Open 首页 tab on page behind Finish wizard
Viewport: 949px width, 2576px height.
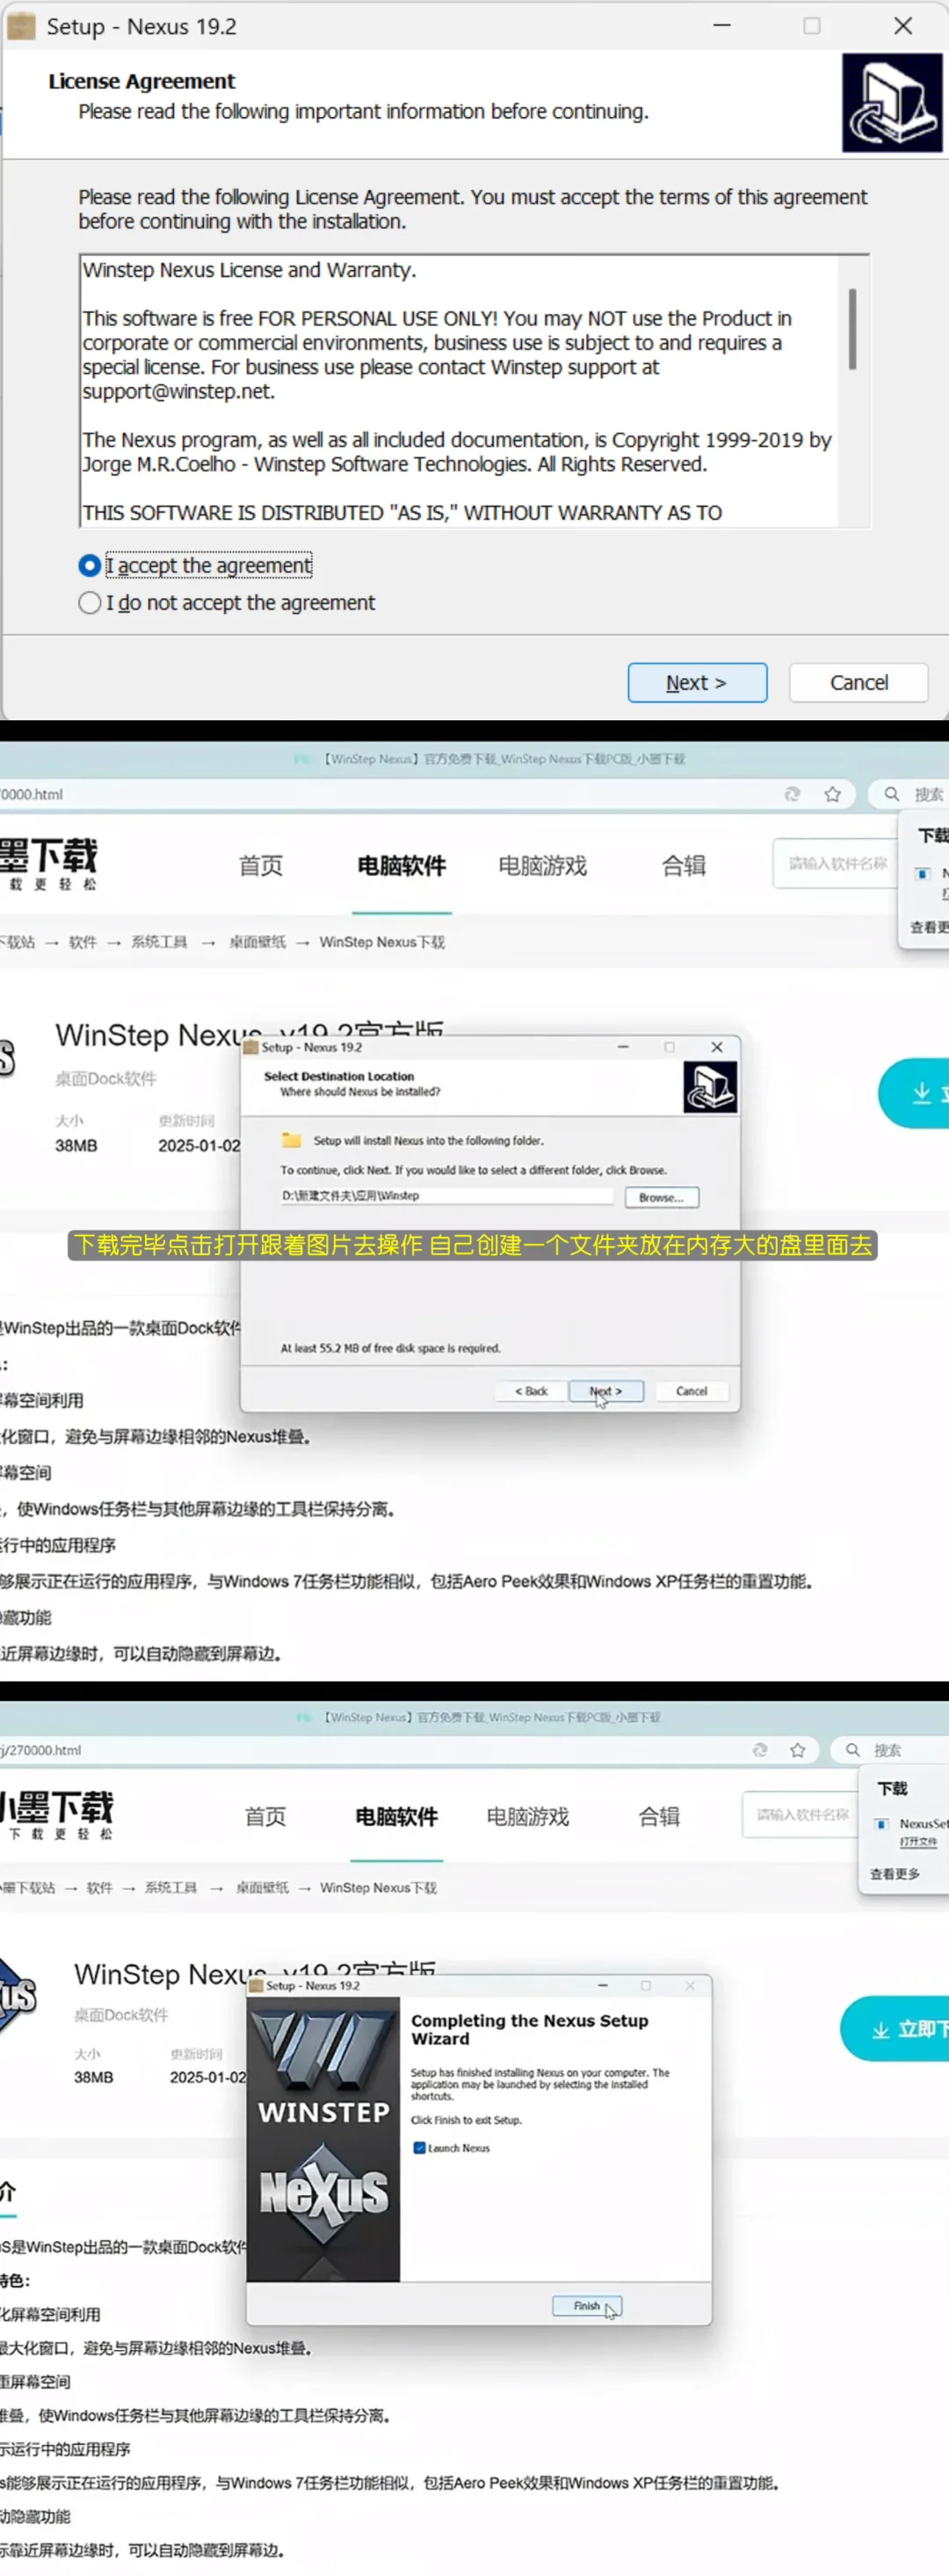(x=265, y=1816)
